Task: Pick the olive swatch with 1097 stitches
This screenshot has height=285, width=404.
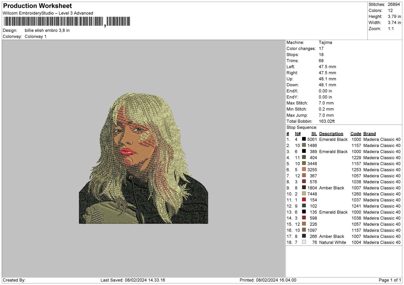Action: coord(304,230)
